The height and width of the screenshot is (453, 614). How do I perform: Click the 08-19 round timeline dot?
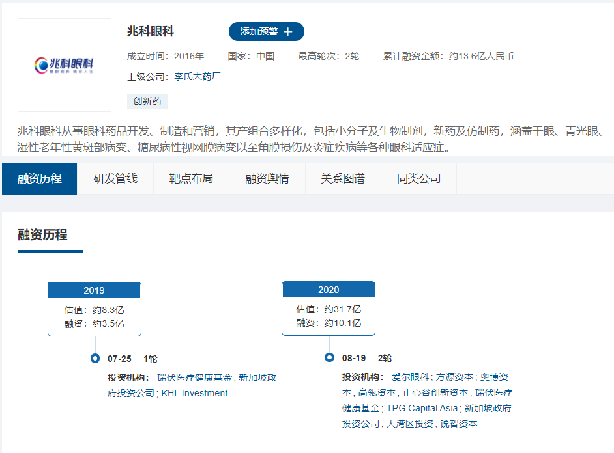[x=328, y=357]
